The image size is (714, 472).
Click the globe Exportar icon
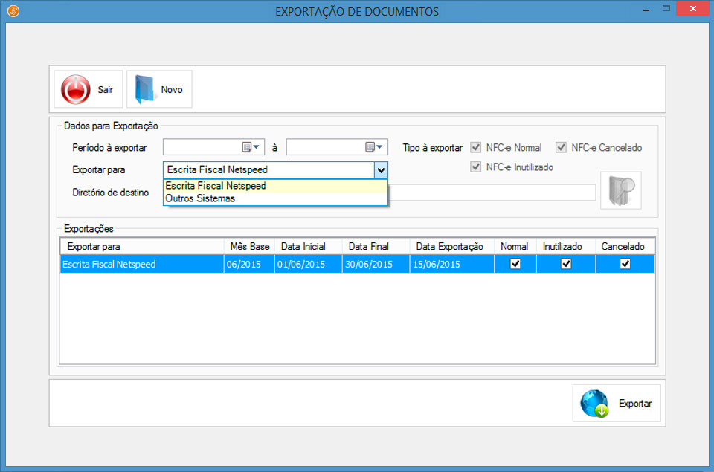pyautogui.click(x=595, y=404)
